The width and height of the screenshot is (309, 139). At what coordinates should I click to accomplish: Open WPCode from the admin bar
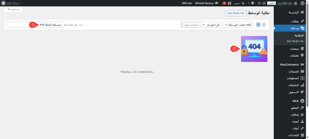(187, 3)
